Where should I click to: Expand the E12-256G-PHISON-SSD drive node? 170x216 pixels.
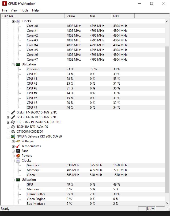point(8,122)
